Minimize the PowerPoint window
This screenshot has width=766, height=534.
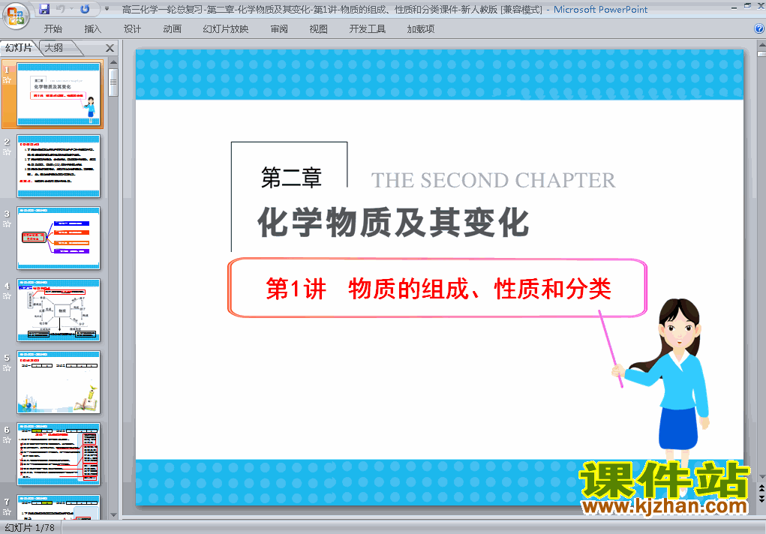[x=734, y=7]
